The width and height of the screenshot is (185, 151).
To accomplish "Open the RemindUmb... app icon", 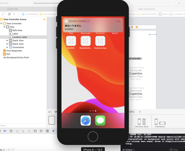I will [x=86, y=41].
